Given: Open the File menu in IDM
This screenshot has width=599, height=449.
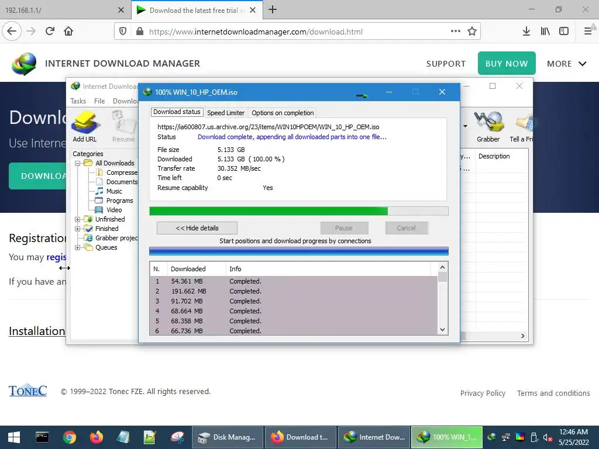Looking at the screenshot, I should click(99, 101).
